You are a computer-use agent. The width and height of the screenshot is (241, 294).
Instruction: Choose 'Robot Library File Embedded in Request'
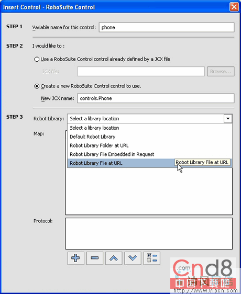[150, 154]
